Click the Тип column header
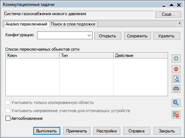Viewport: 185px width, 138px height. pos(86,55)
